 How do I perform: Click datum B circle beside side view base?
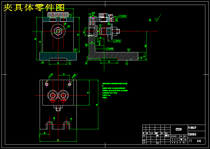[142, 58]
